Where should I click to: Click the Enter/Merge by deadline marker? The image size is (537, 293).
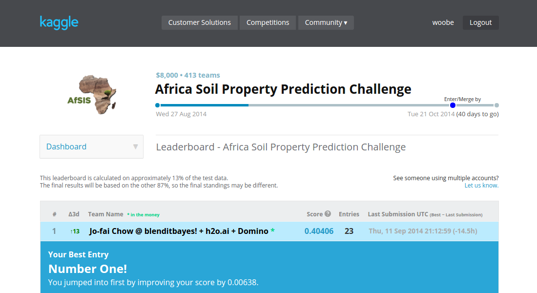(453, 105)
